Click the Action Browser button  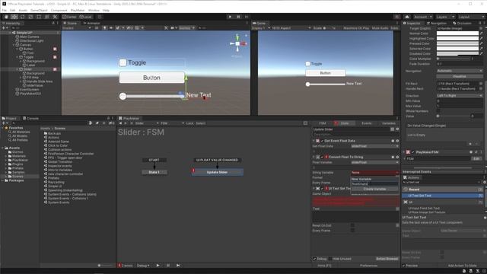(387, 259)
